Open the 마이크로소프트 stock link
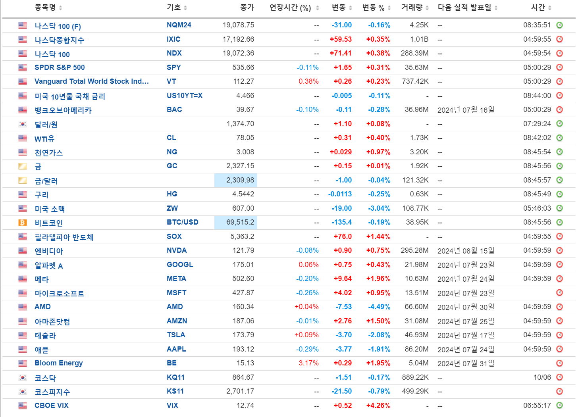Screen dimensions: 576x417 point(60,294)
